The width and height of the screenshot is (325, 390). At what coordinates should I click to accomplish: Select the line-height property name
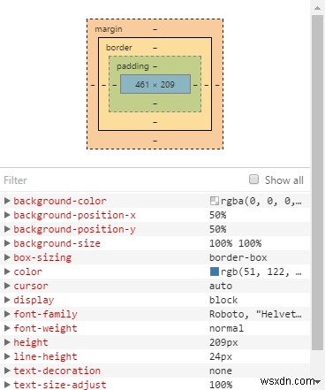pos(45,356)
